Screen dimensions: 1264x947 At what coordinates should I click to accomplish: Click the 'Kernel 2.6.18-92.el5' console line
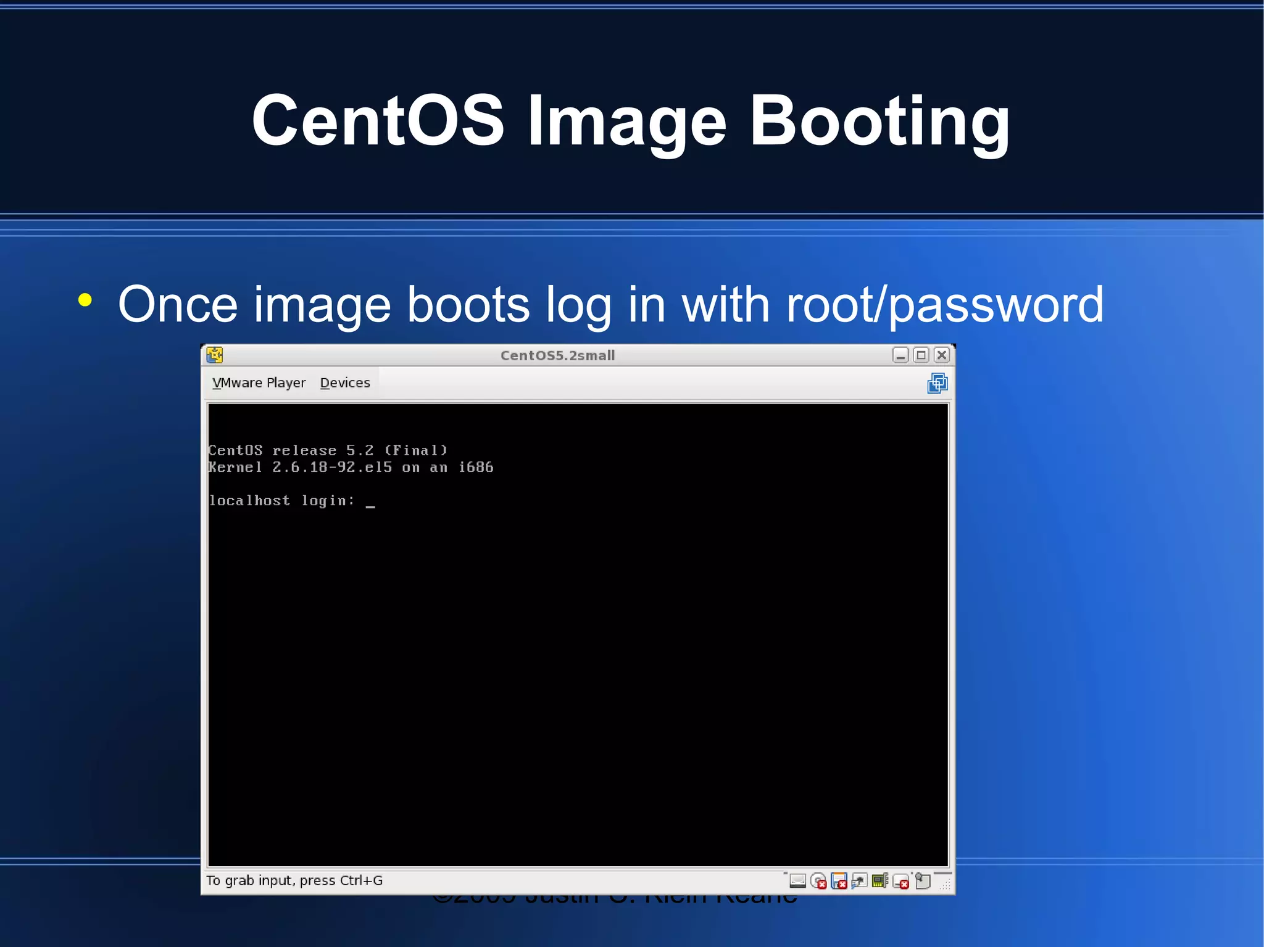351,467
